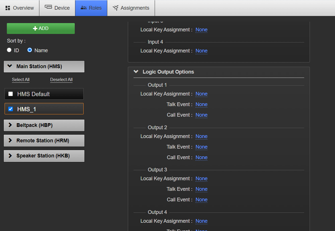Click the Overview tab grid icon

[x=8, y=8]
